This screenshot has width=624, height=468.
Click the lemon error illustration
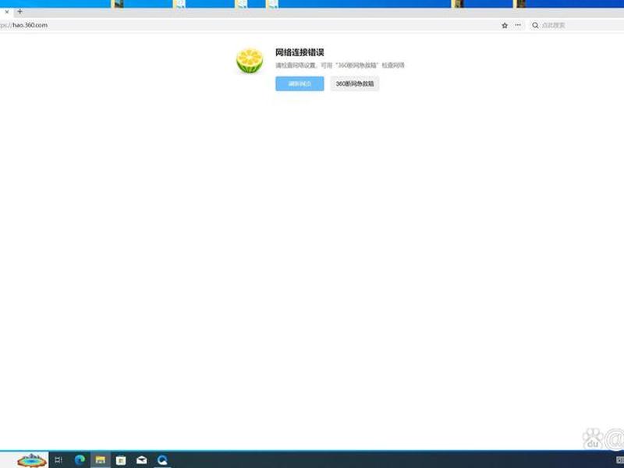[250, 61]
